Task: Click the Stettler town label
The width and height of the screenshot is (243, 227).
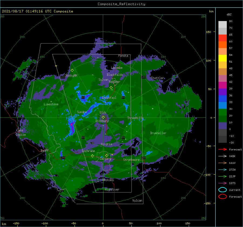Action: point(157,78)
